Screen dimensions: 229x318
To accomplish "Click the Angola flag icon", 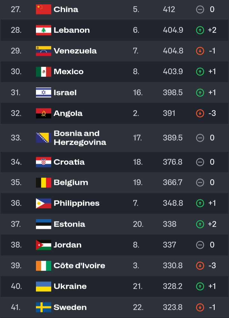I will point(43,113).
